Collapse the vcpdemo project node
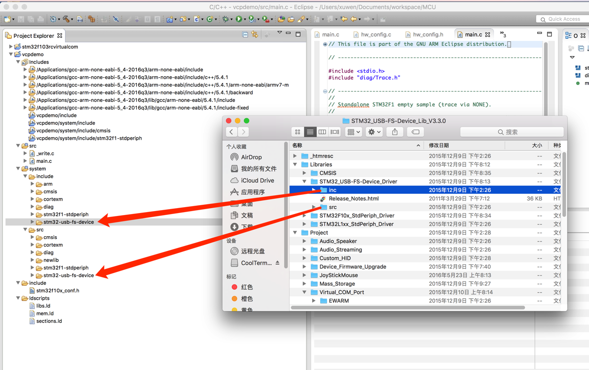This screenshot has width=589, height=370. point(10,55)
